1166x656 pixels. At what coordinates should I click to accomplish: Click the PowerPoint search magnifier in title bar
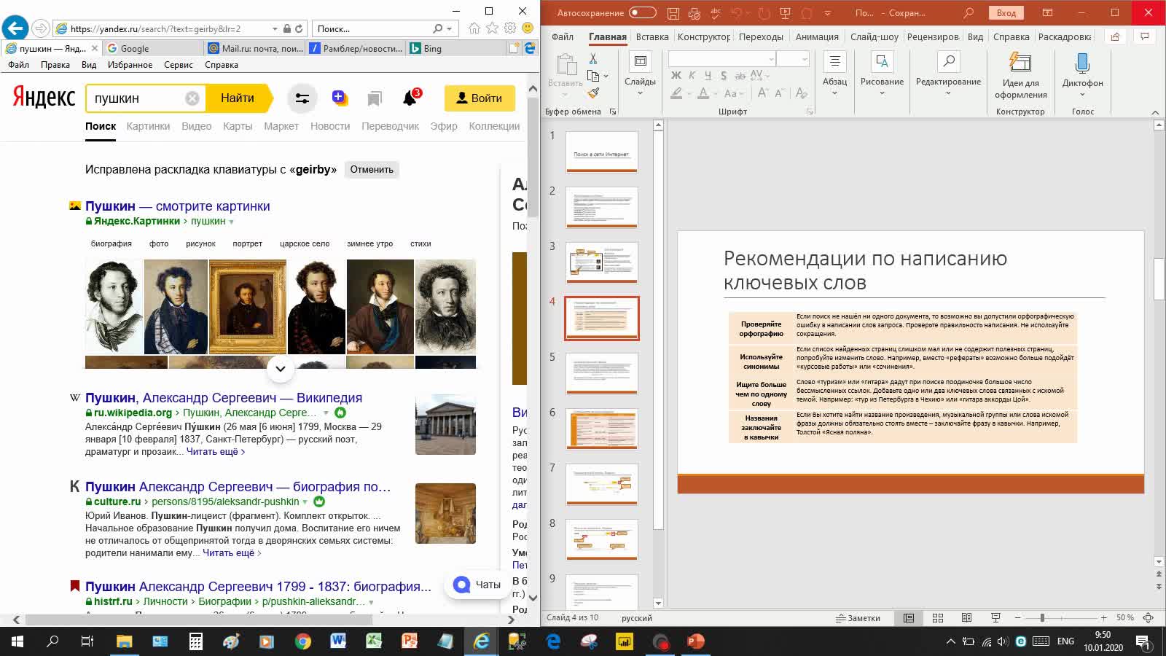click(969, 13)
